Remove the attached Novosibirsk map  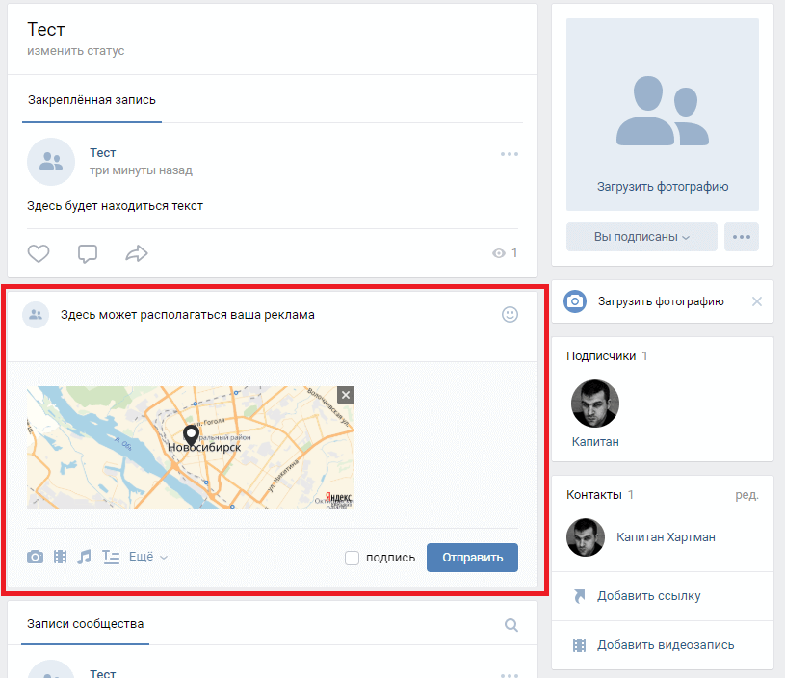point(347,395)
